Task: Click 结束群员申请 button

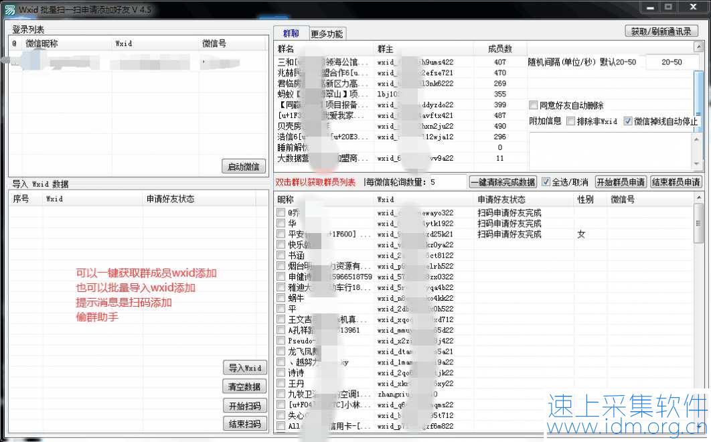Action: point(676,182)
